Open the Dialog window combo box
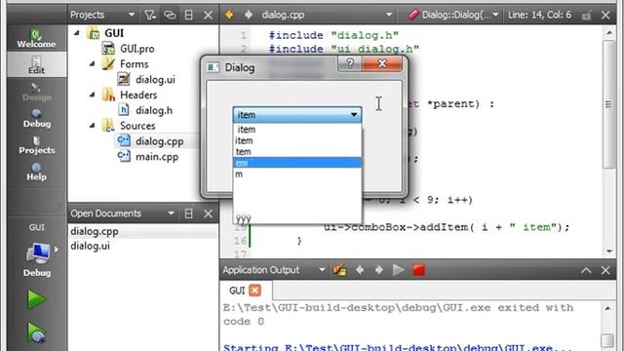The height and width of the screenshot is (351, 624). [297, 115]
